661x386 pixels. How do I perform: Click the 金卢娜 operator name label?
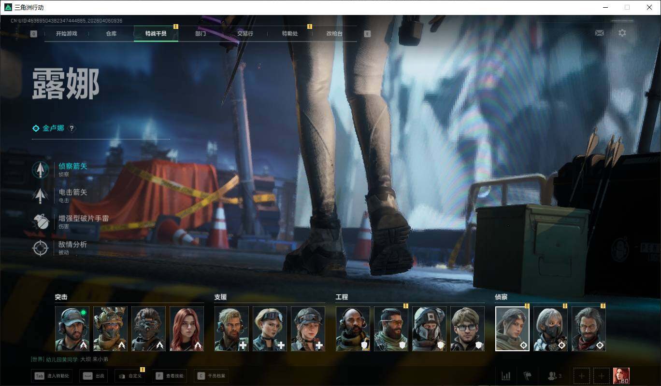[53, 128]
